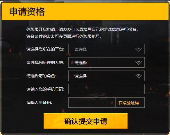Viewport: 170px width, 135px height.
Task: Click the 请输入您的手机号码 label text
Action: click(45, 89)
